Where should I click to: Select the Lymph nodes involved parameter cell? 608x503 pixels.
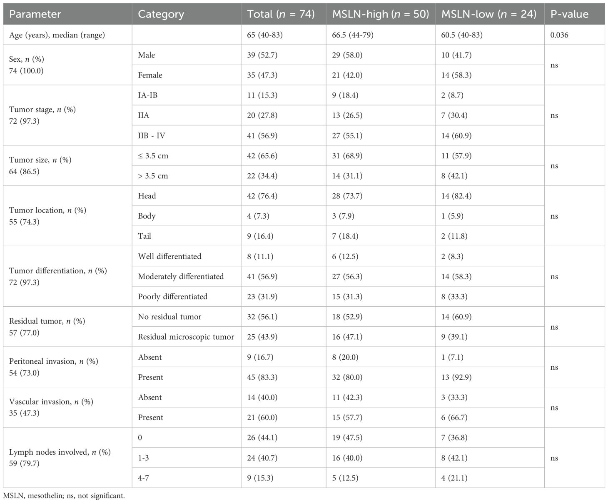click(x=60, y=458)
